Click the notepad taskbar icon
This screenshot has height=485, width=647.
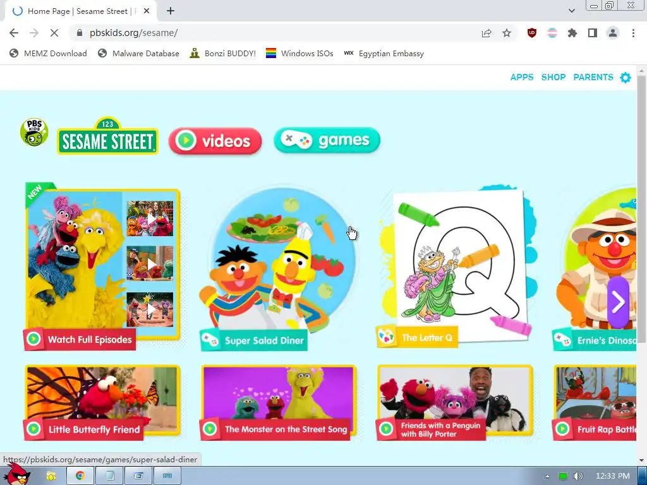(110, 476)
